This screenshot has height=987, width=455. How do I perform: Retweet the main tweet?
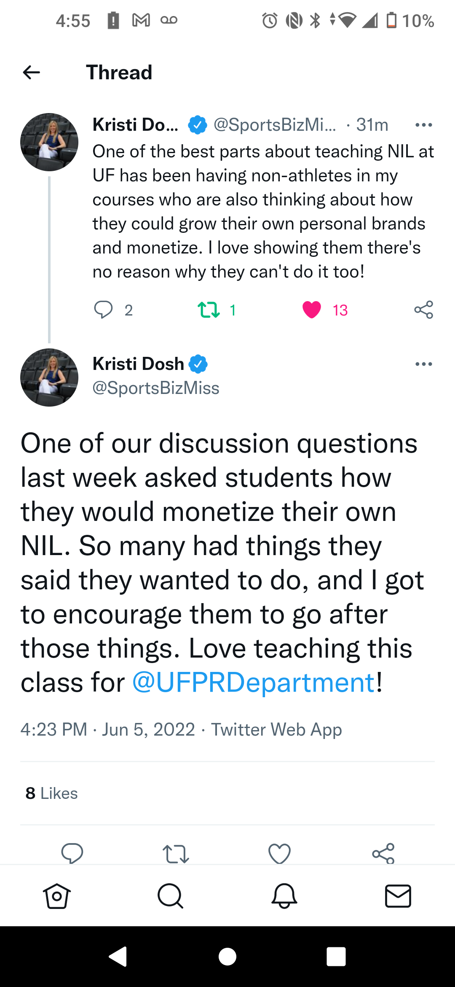[x=176, y=853]
